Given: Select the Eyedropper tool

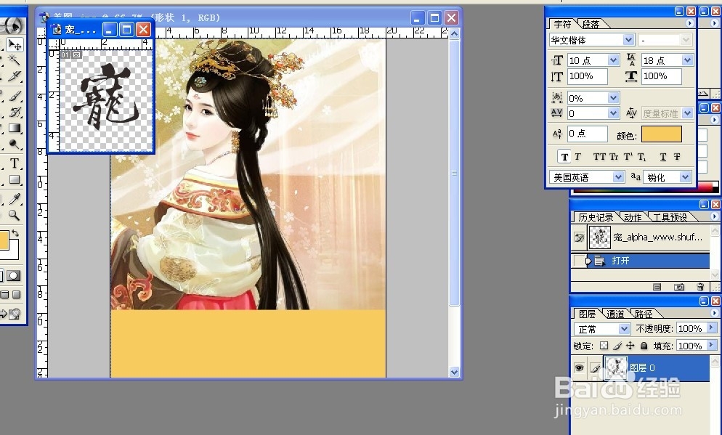Looking at the screenshot, I should (x=15, y=198).
